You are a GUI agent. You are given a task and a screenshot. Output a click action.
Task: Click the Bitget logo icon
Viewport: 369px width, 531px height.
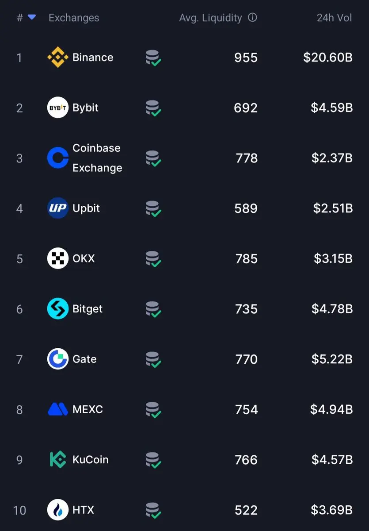[x=58, y=309]
